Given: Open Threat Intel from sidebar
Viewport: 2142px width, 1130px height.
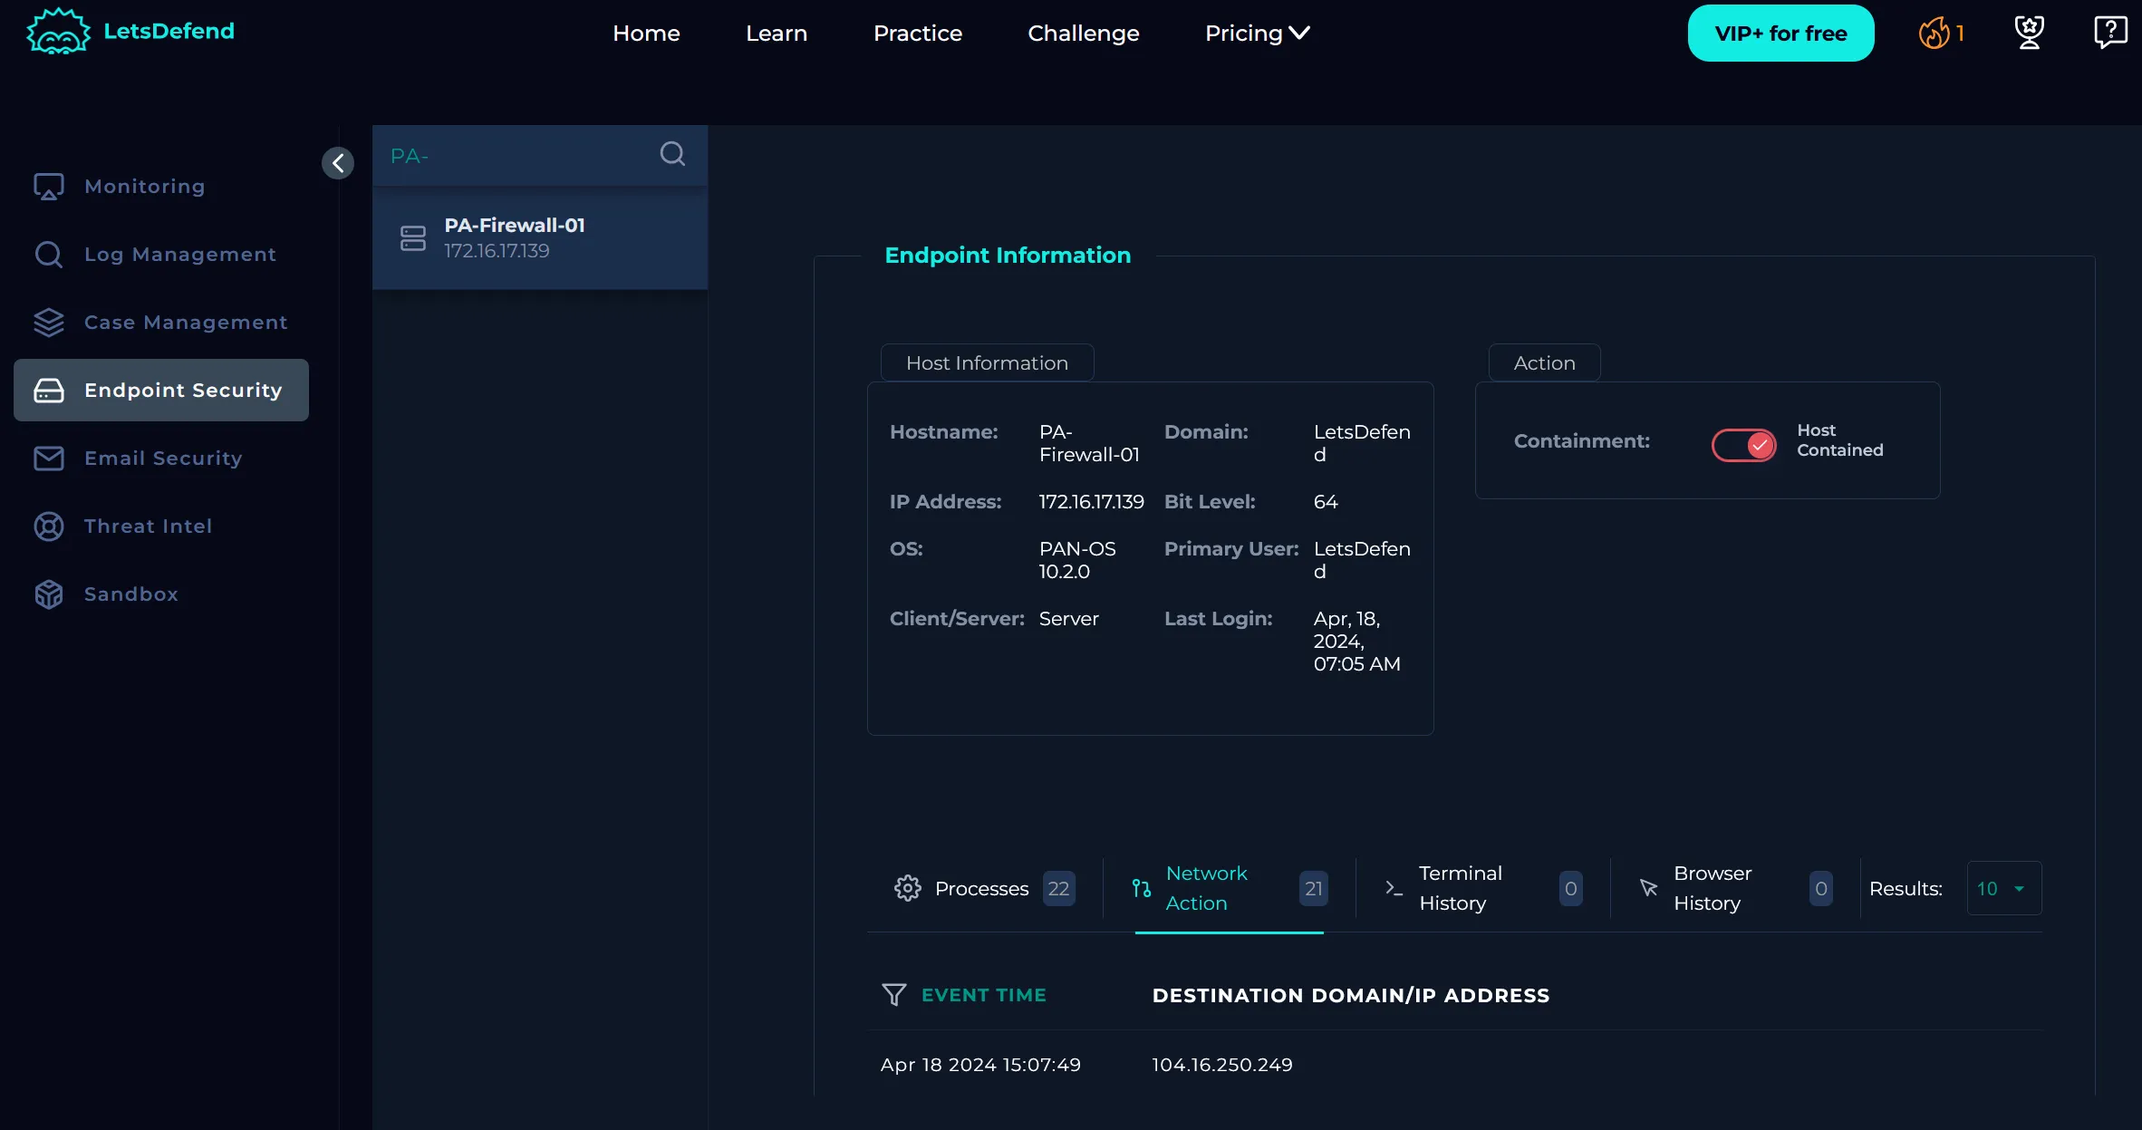Looking at the screenshot, I should pyautogui.click(x=148, y=526).
